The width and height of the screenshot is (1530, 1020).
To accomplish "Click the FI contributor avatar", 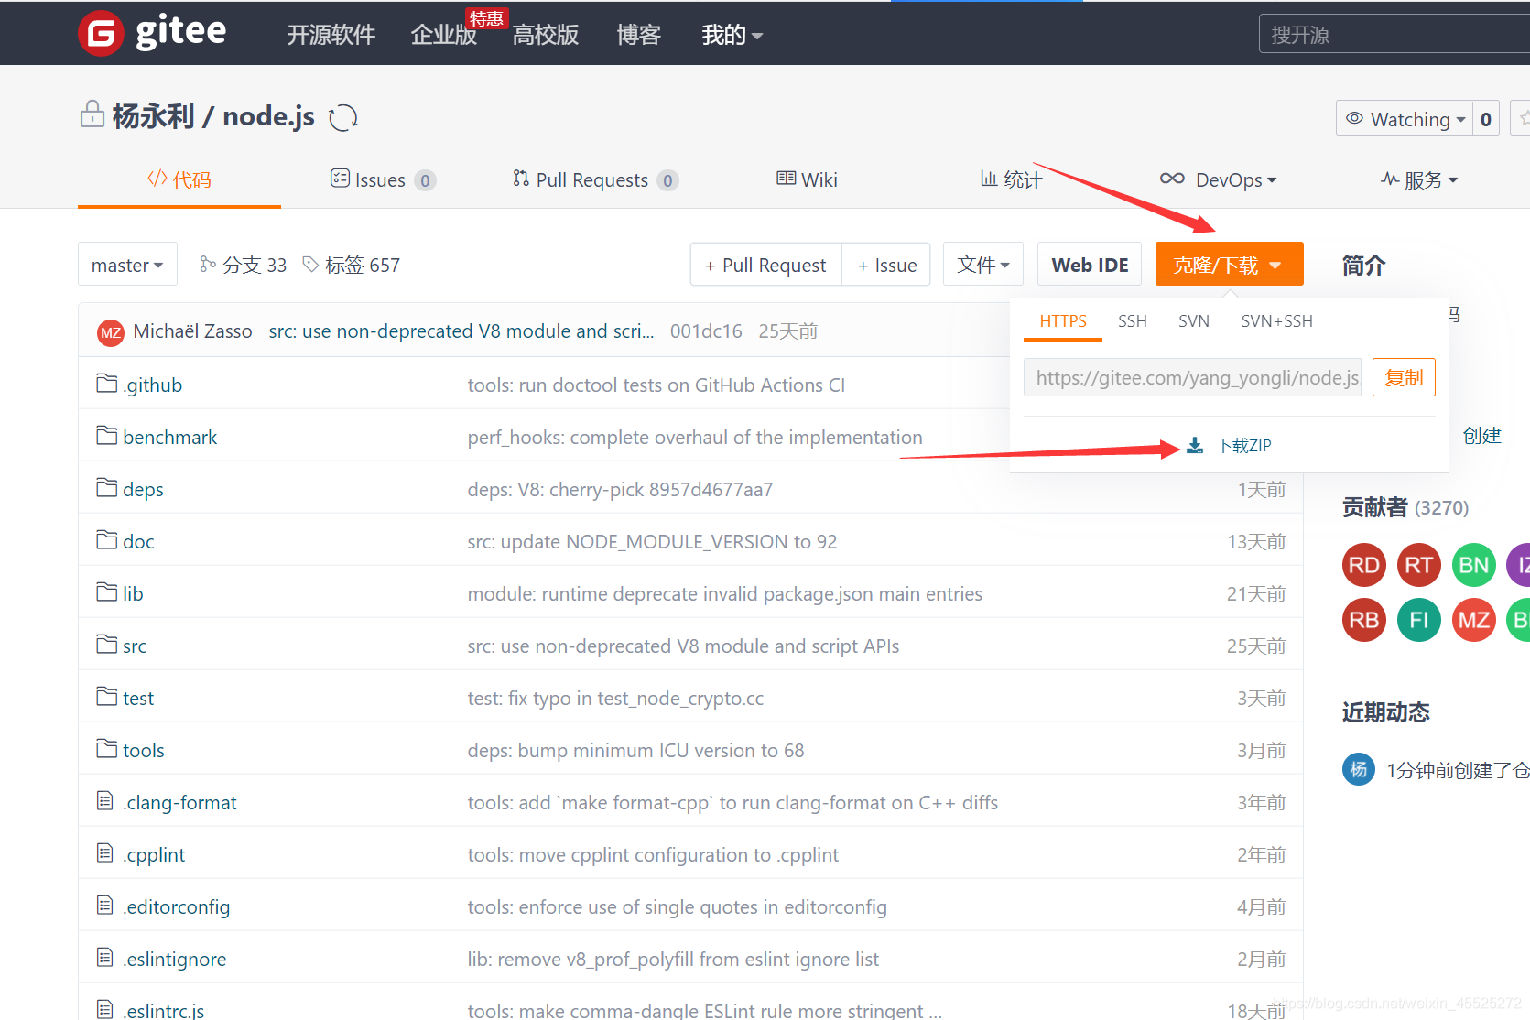I will pyautogui.click(x=1419, y=620).
